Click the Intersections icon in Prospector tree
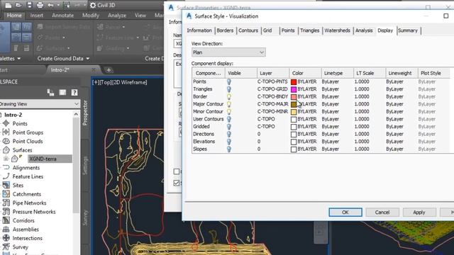 pyautogui.click(x=6, y=238)
